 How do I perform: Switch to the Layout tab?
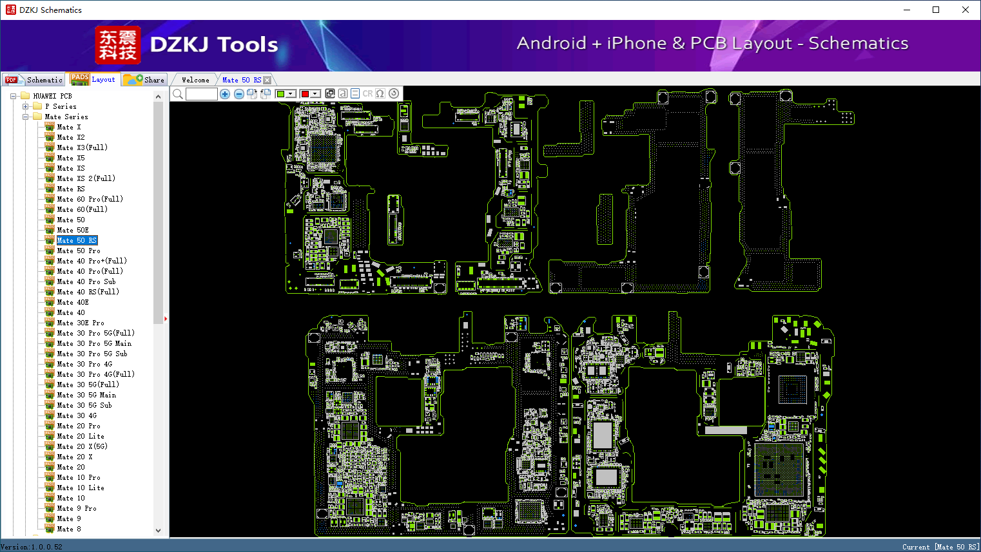tap(93, 79)
